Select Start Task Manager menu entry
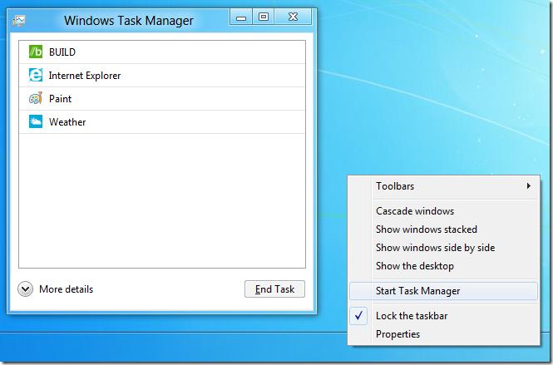The height and width of the screenshot is (365, 553). (x=444, y=291)
